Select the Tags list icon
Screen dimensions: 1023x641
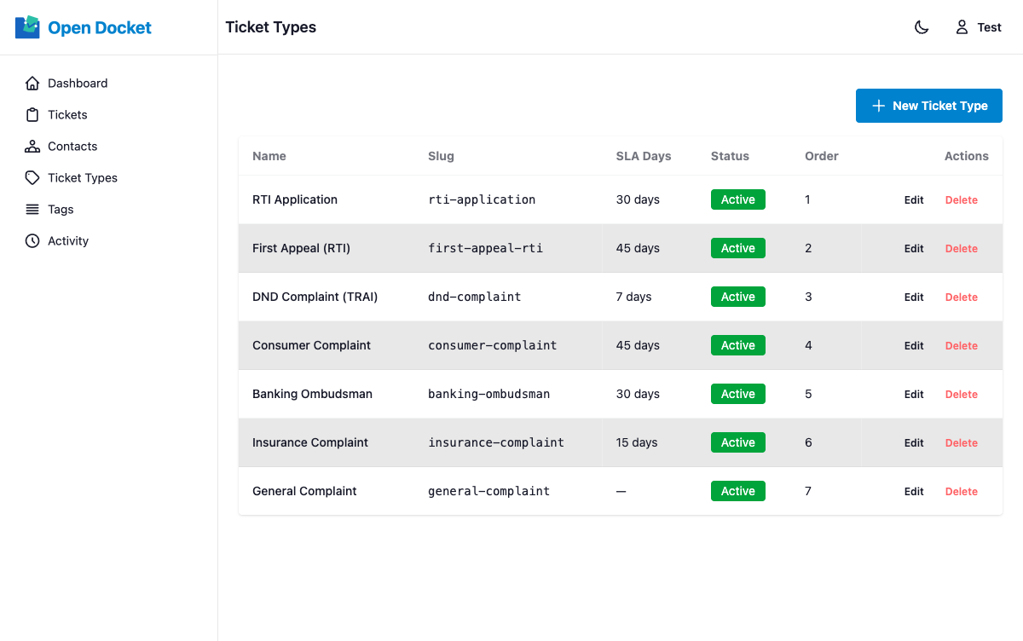[x=32, y=209]
